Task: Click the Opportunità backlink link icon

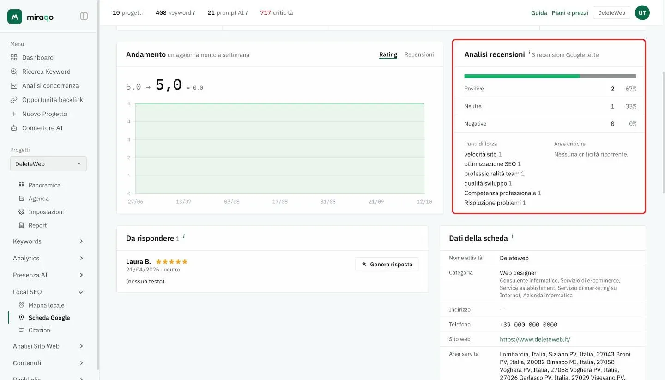Action: [14, 100]
